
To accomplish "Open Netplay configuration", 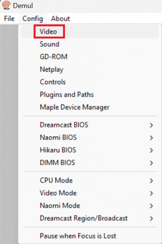I will pyautogui.click(x=90, y=69).
